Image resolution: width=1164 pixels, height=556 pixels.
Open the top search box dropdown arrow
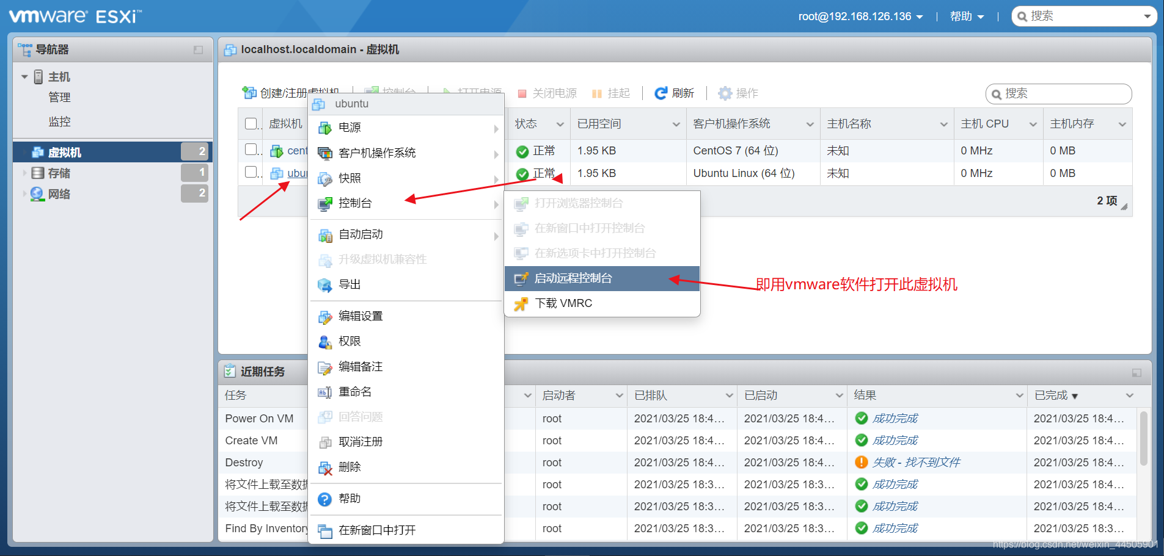pos(1147,16)
